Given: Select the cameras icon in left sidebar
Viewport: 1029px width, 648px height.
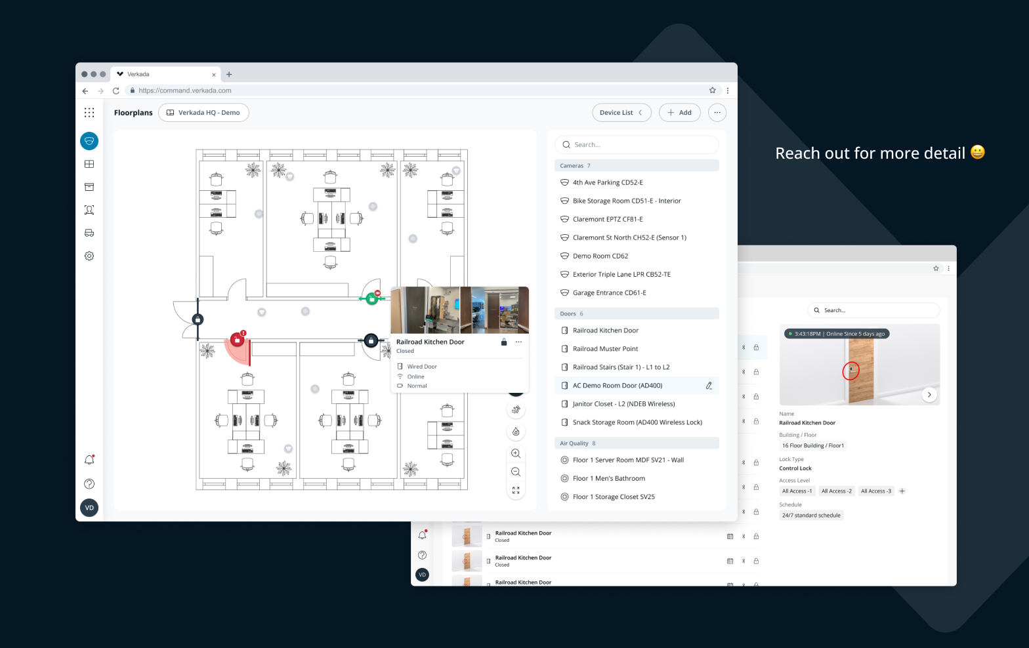Looking at the screenshot, I should click(x=89, y=141).
